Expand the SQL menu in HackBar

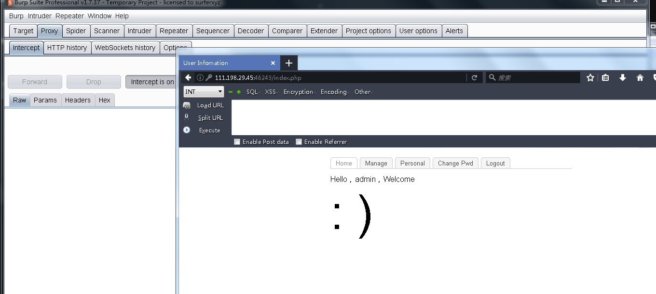[x=253, y=92]
